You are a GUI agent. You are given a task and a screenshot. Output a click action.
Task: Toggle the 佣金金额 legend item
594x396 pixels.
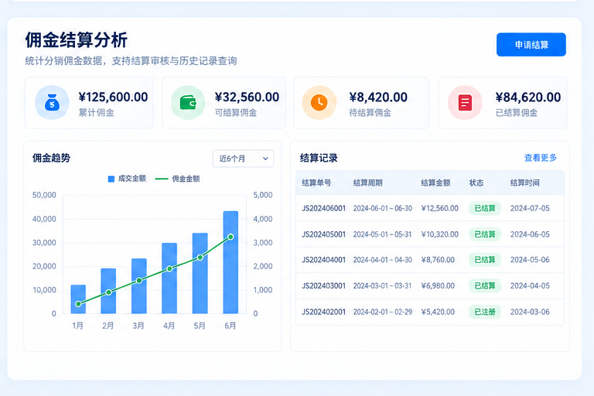tap(178, 179)
